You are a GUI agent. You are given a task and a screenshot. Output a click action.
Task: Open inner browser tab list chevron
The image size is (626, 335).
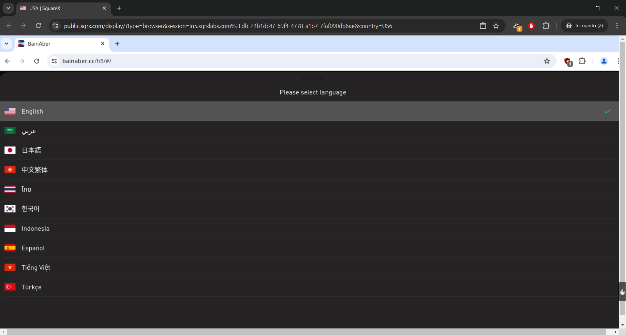[x=7, y=44]
